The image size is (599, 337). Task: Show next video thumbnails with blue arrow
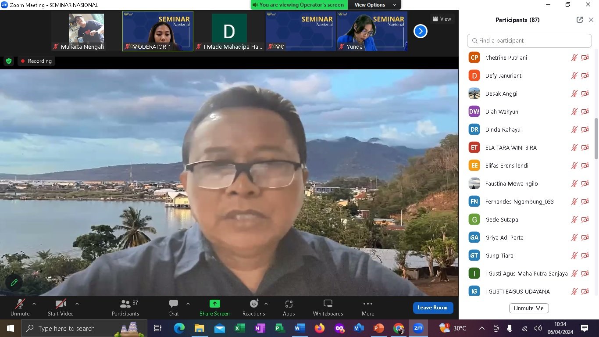click(x=420, y=31)
